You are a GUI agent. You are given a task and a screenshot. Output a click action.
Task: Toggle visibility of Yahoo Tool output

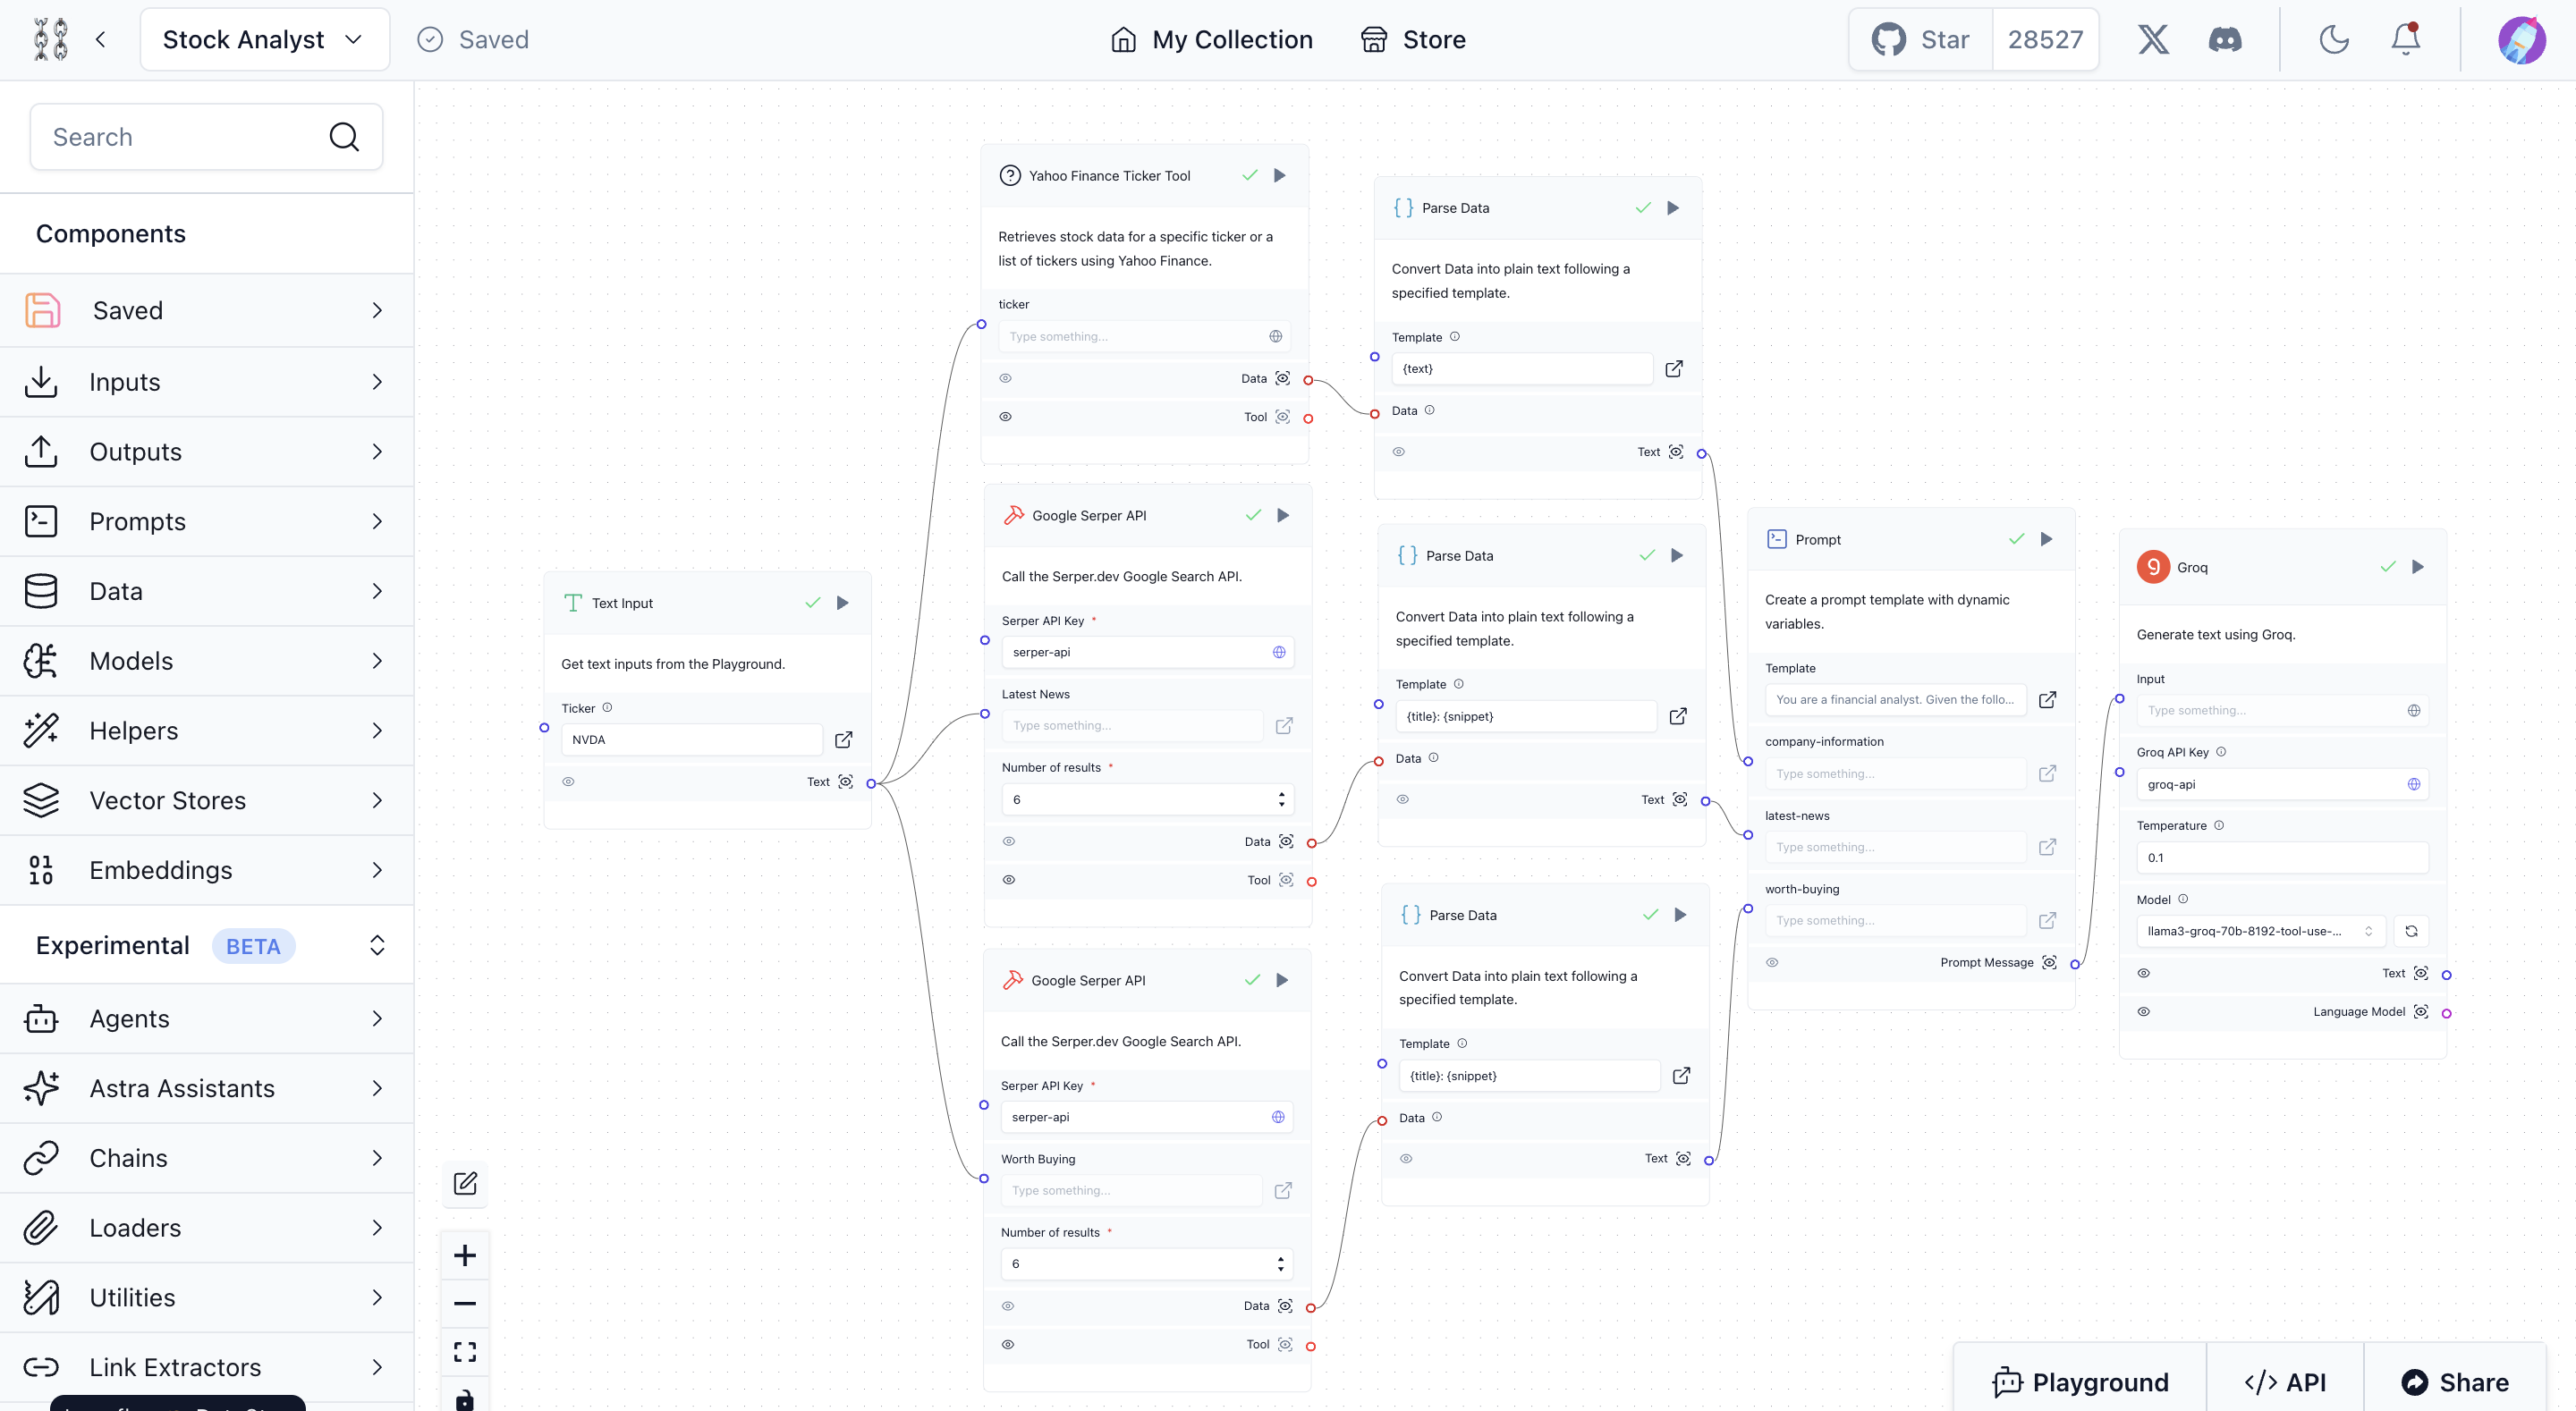(x=1005, y=416)
